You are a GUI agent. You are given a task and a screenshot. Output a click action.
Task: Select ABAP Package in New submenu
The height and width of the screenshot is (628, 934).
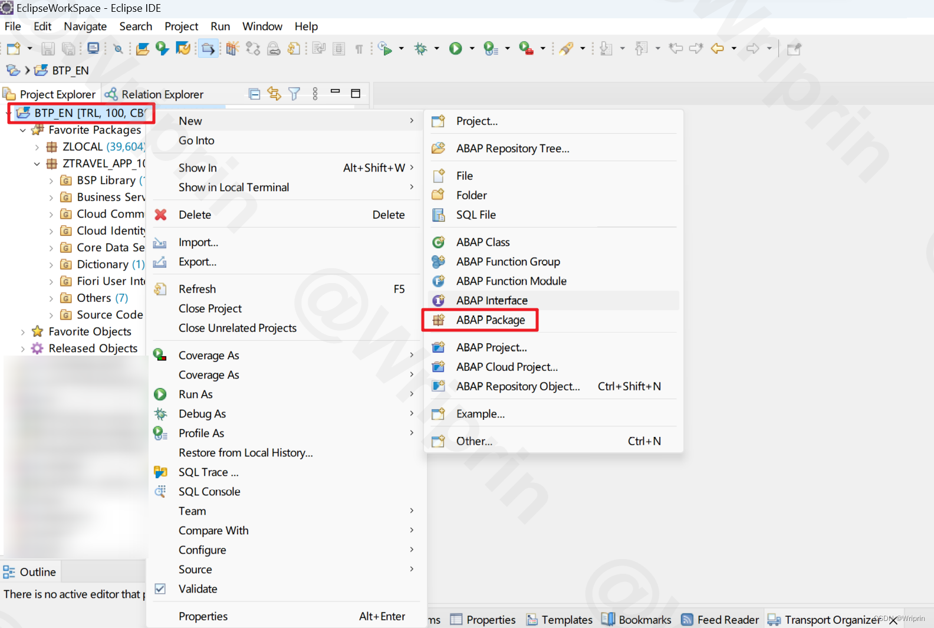pyautogui.click(x=491, y=320)
